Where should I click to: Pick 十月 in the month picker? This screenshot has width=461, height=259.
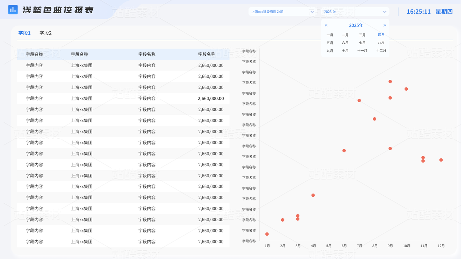pyautogui.click(x=345, y=51)
